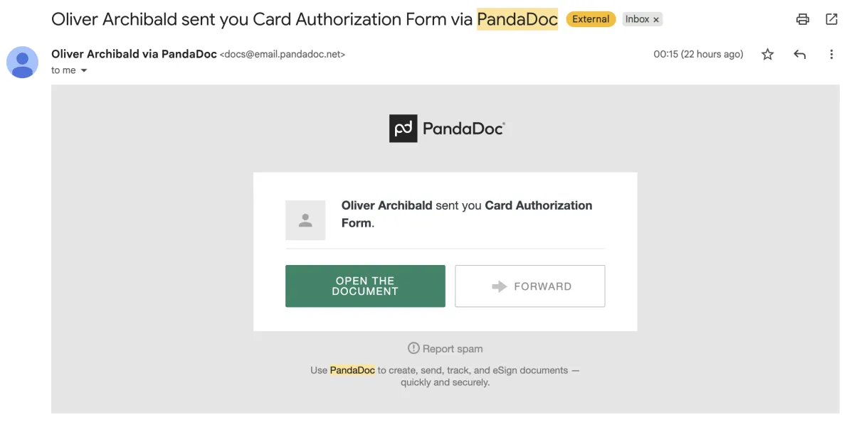Click sender name Oliver Archibald via PandaDoc
The image size is (854, 427).
(134, 54)
